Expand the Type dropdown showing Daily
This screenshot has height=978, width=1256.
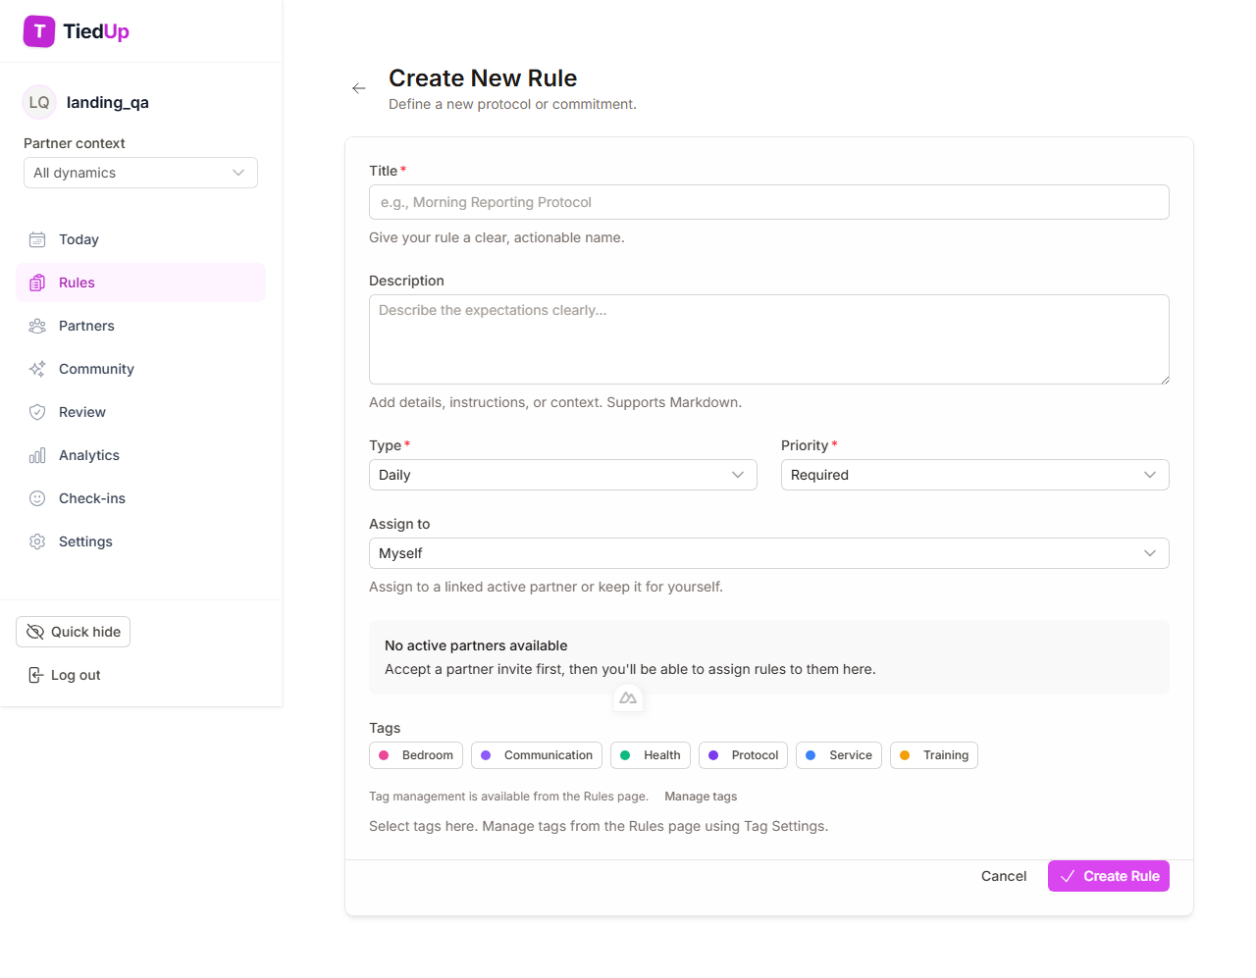pyautogui.click(x=562, y=475)
